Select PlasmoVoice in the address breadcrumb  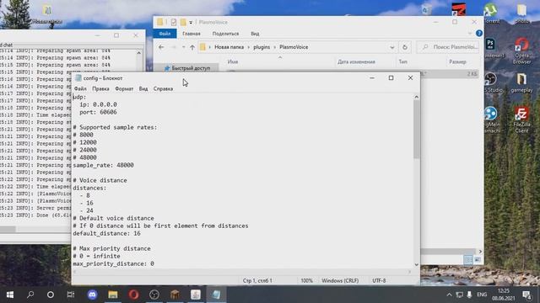tap(294, 47)
